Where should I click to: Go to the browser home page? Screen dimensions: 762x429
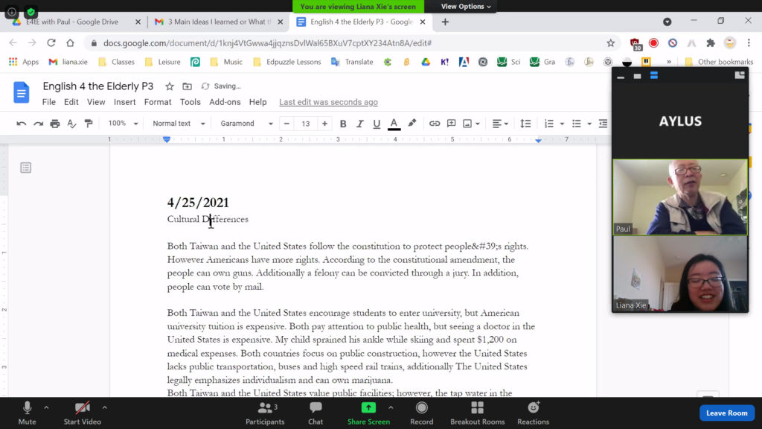coord(71,42)
